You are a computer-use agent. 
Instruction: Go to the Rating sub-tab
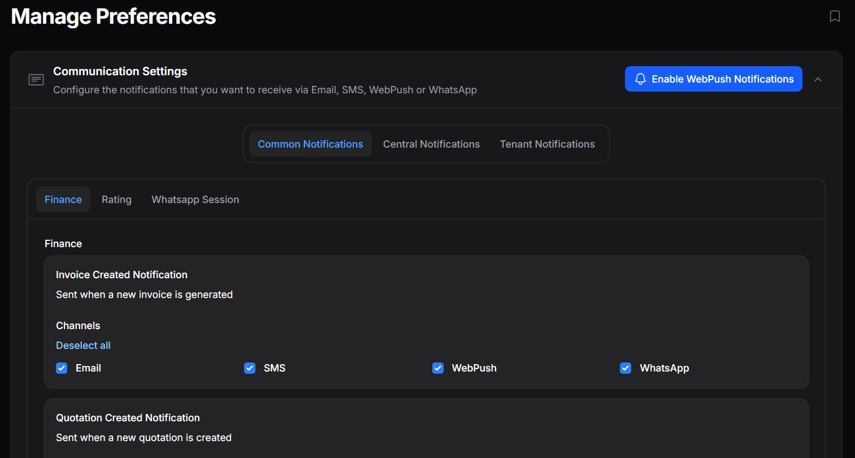[116, 200]
